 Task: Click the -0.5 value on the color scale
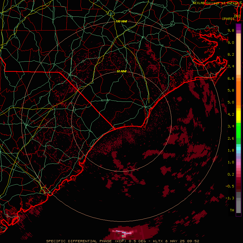(x=230, y=186)
